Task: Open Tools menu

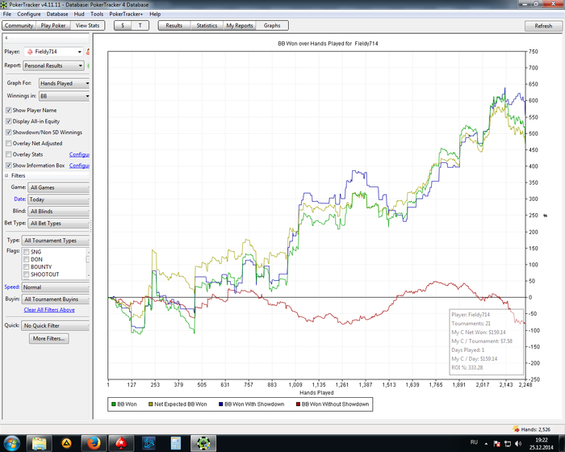Action: click(x=97, y=14)
